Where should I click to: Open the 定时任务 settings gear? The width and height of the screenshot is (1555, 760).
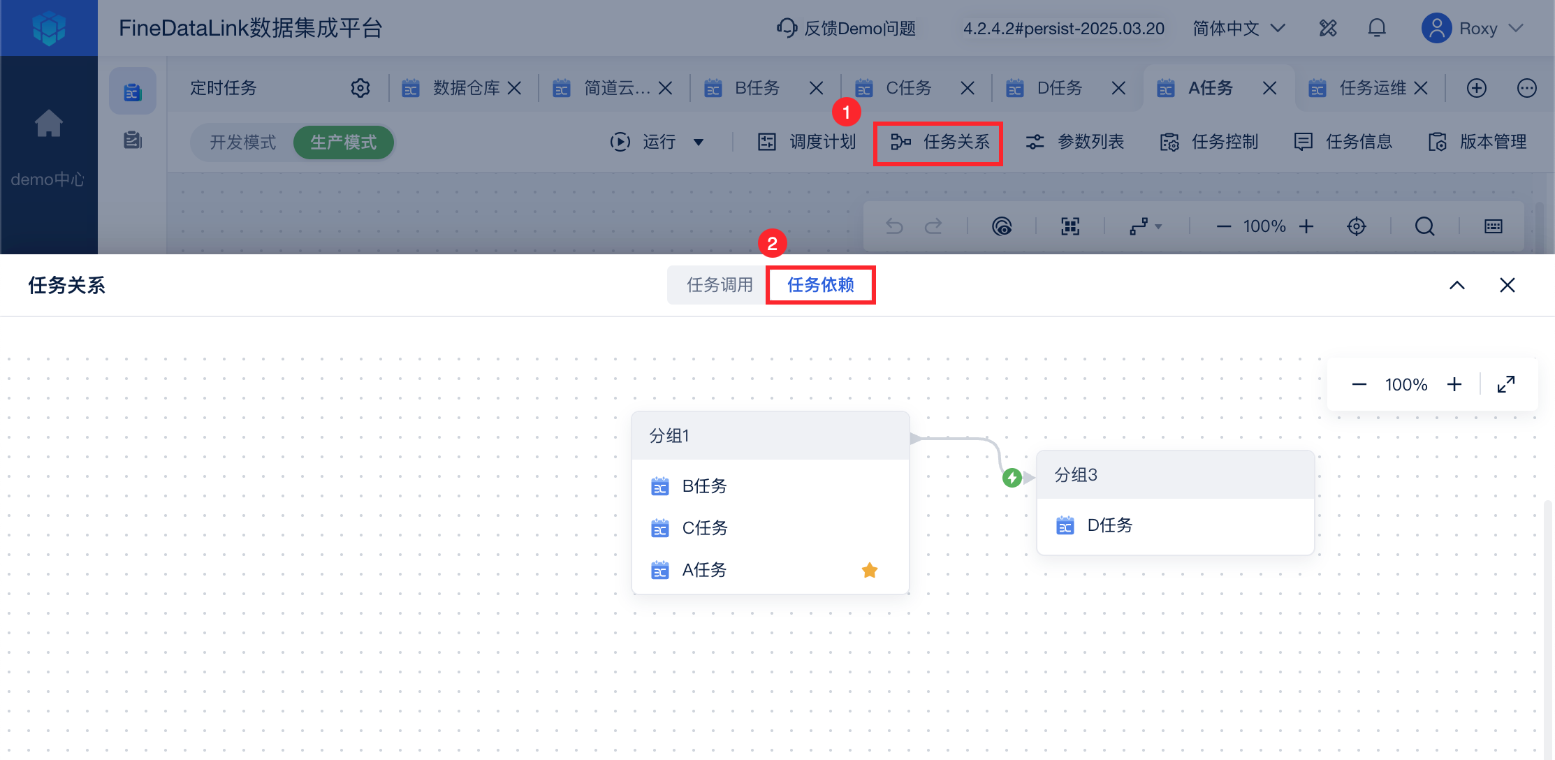(x=360, y=88)
